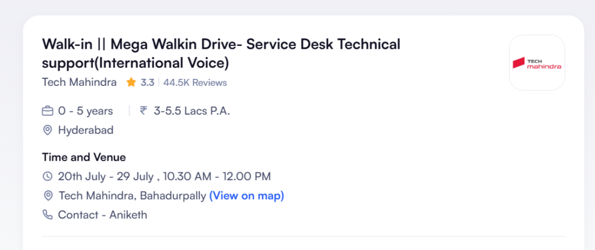Click the Contact - Aniketh text
The height and width of the screenshot is (250, 595).
point(102,215)
